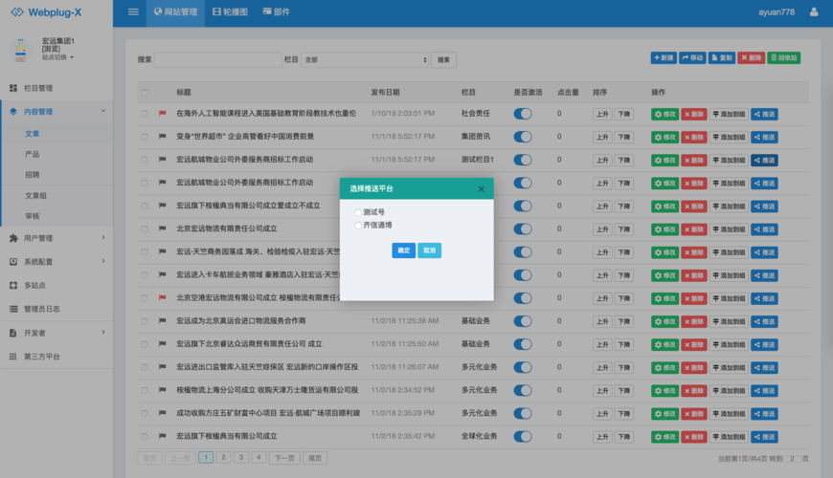The image size is (833, 478).
Task: Click 下降 in the 宏远进出口监管库 row
Action: tap(623, 368)
